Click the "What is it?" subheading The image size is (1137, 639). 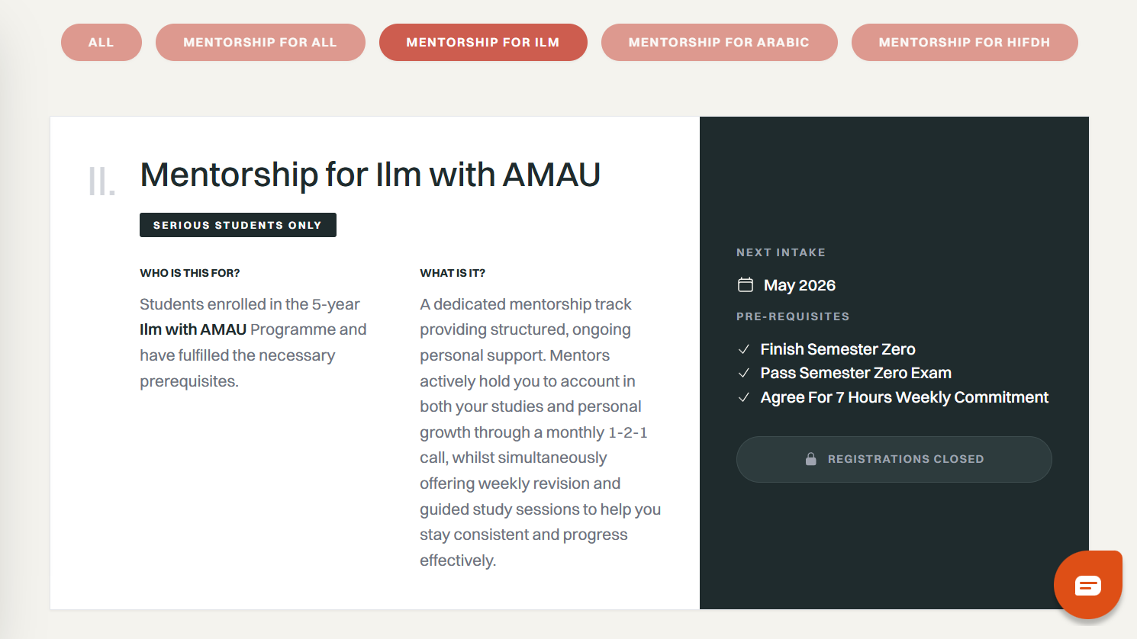[453, 273]
